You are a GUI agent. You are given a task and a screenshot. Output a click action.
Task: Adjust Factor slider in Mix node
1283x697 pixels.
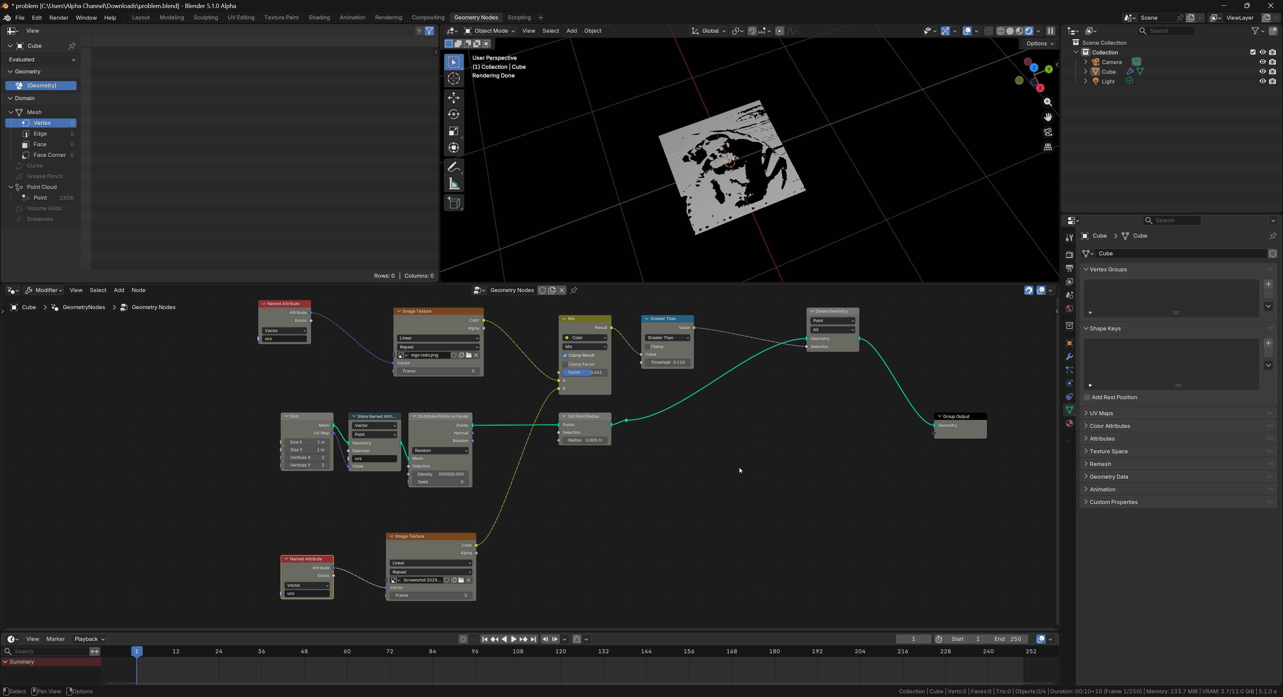[x=585, y=373]
